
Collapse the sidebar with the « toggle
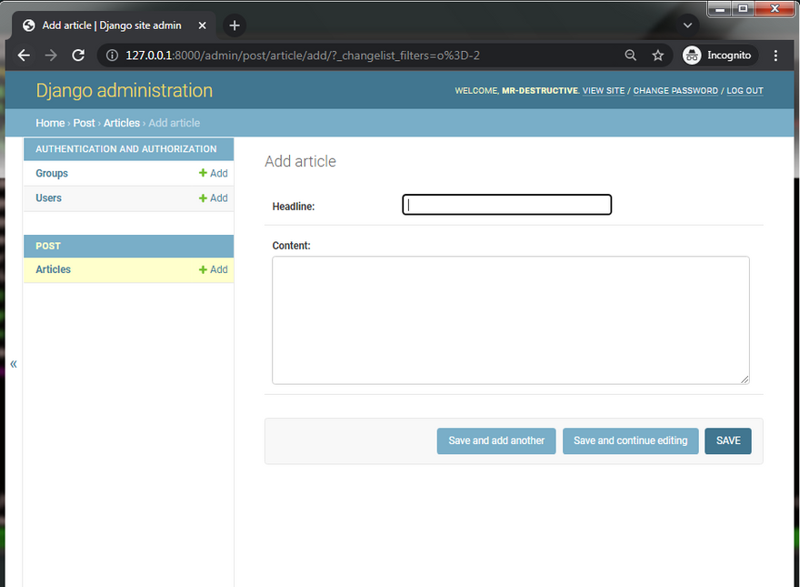[14, 364]
